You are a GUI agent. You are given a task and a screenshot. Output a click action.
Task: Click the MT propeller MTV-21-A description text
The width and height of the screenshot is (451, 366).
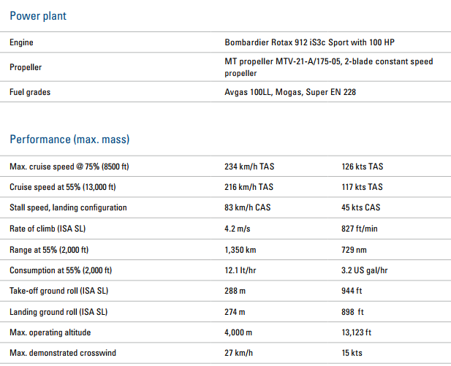click(329, 67)
